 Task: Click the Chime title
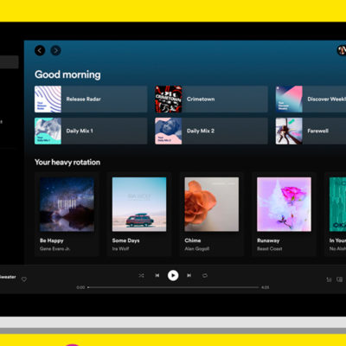(x=193, y=240)
